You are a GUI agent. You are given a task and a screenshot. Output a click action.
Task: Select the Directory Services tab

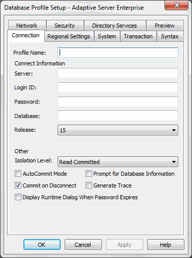[x=115, y=26]
